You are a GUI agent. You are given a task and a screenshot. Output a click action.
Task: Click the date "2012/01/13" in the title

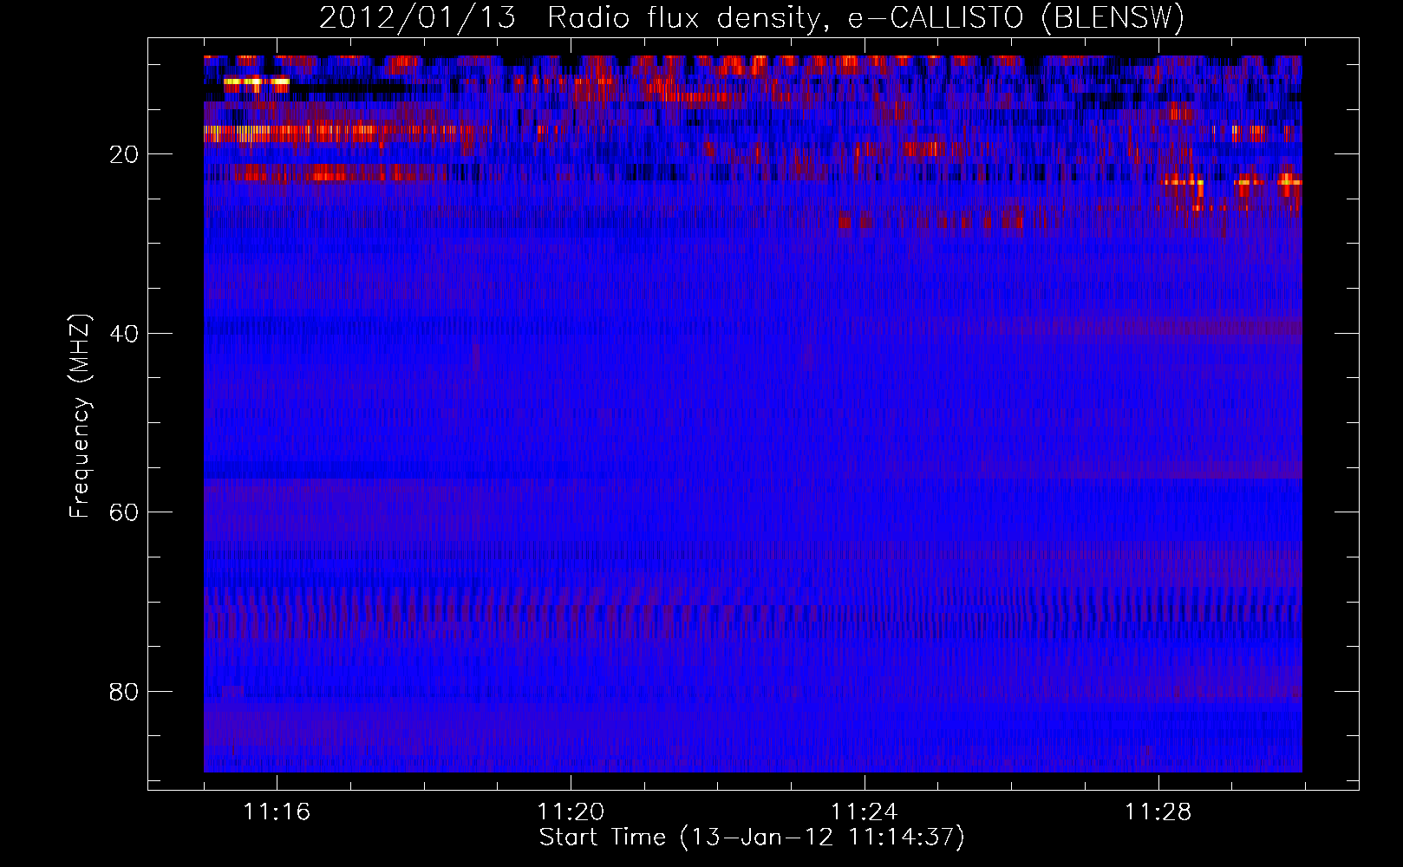tap(417, 17)
